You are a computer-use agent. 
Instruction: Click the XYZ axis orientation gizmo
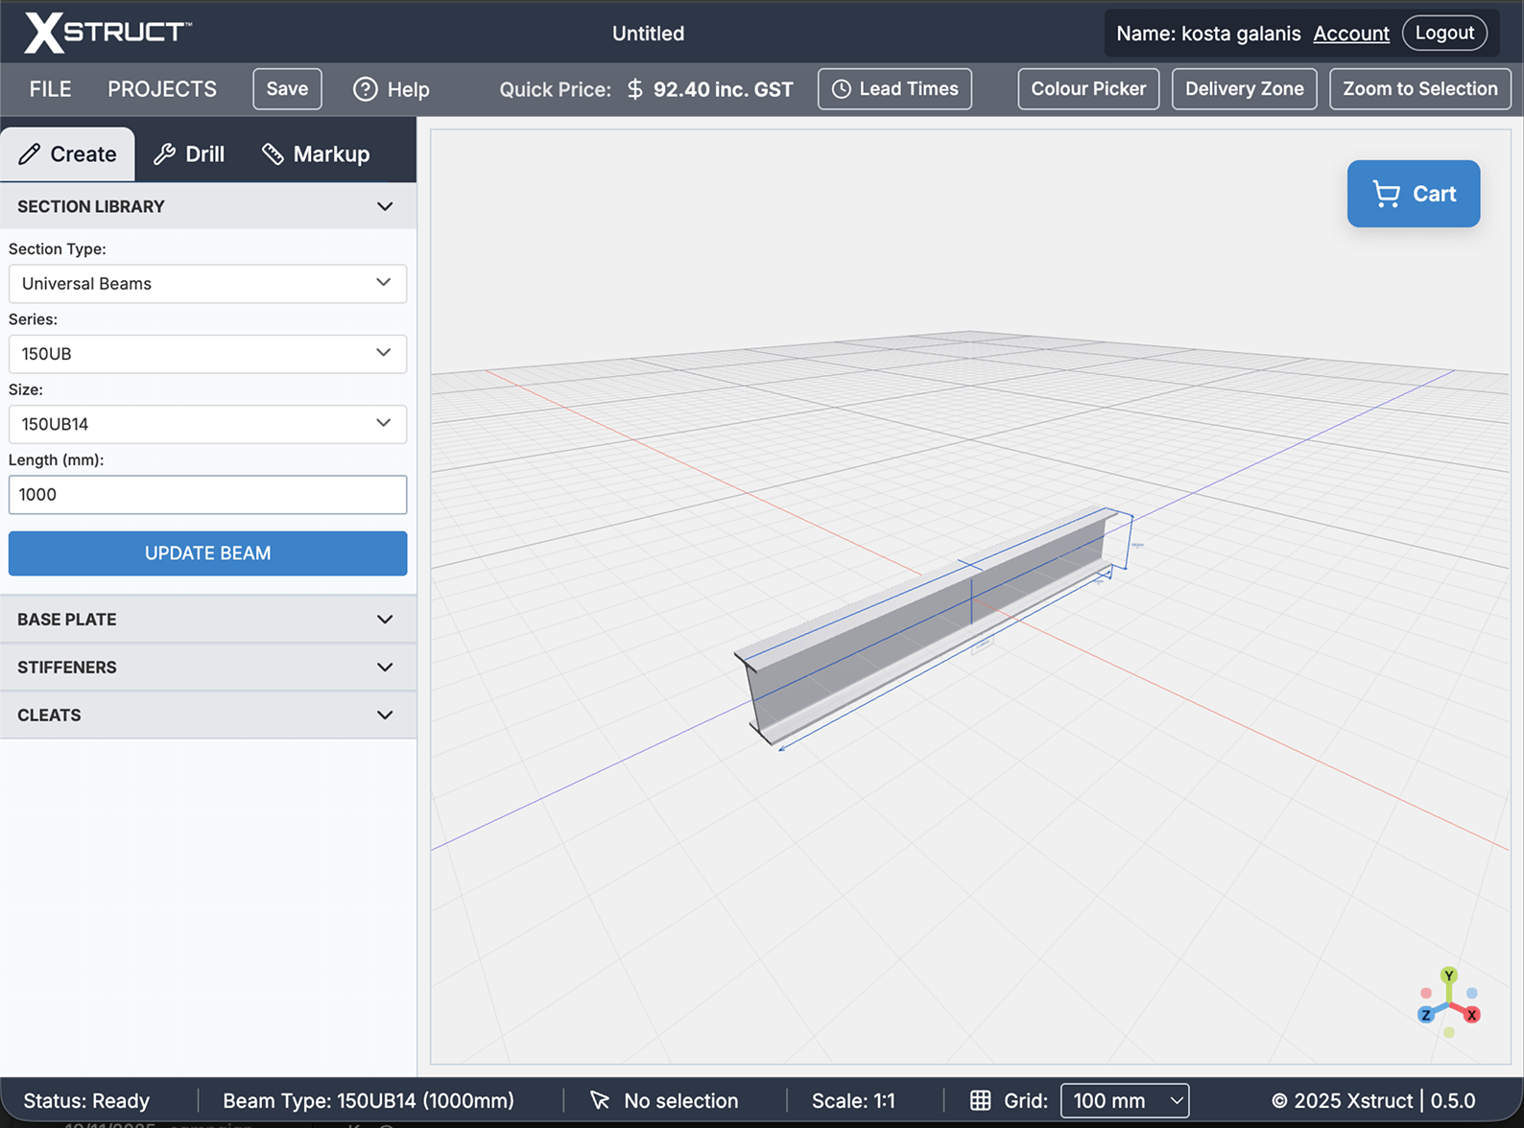coord(1448,1002)
